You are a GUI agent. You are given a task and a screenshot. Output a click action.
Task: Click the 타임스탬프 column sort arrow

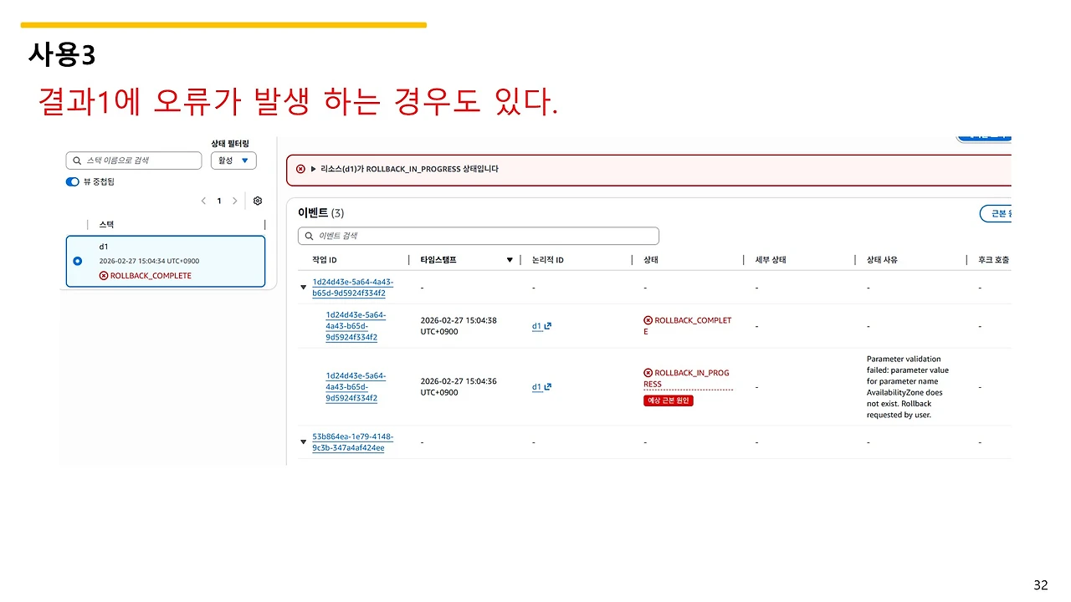[510, 259]
